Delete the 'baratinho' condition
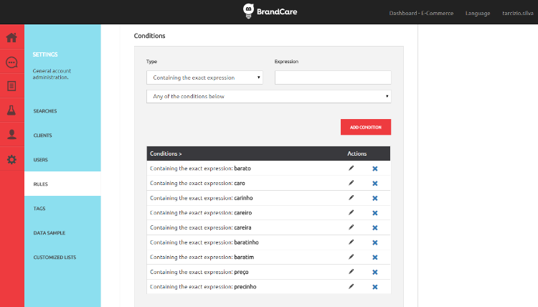 click(x=375, y=242)
